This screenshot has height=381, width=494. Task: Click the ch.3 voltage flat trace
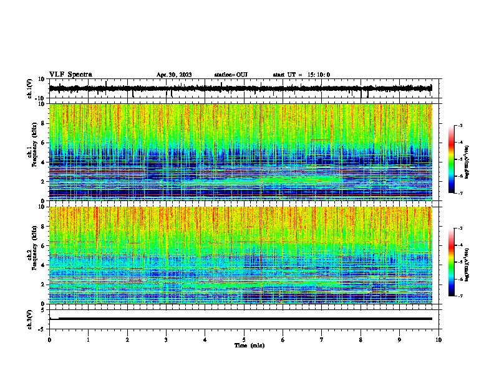pos(241,319)
